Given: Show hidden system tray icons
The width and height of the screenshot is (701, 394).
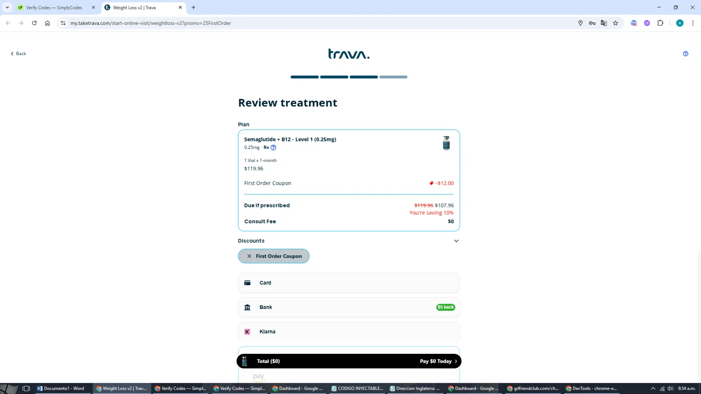Looking at the screenshot, I should coord(653,388).
